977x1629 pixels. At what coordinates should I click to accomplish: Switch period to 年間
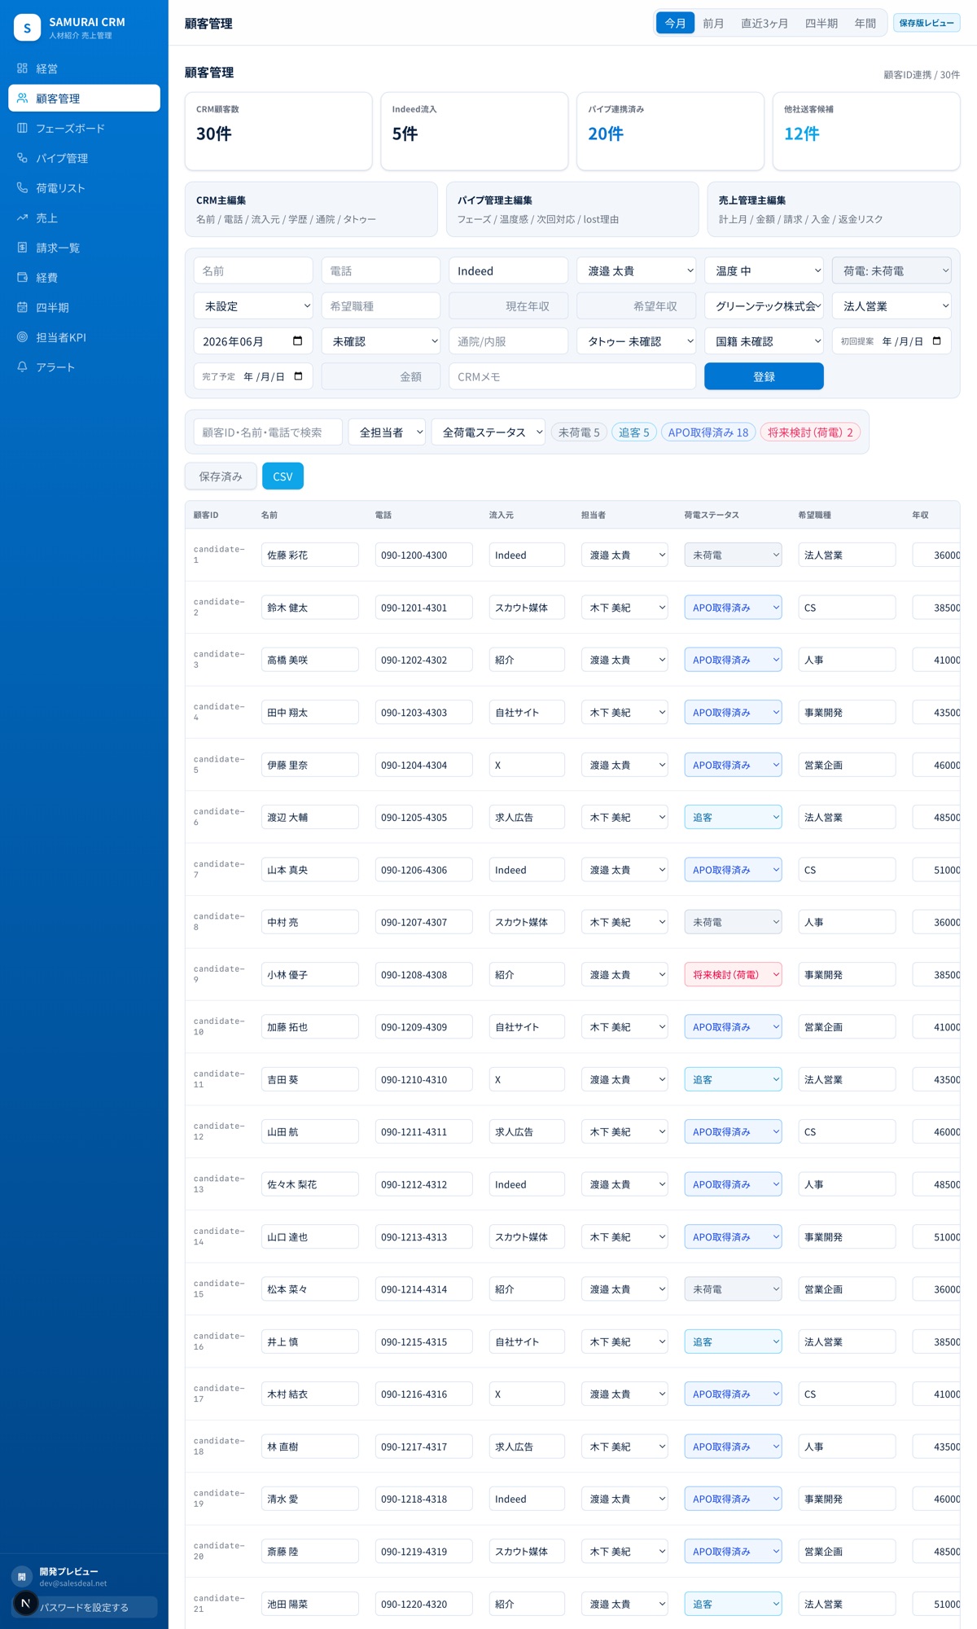865,23
